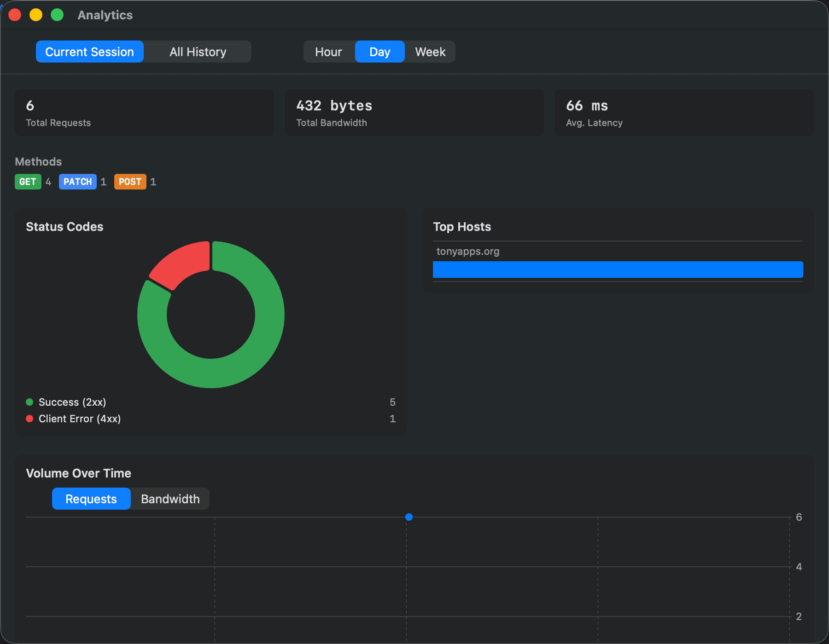Click the GET method badge
The height and width of the screenshot is (644, 829).
28,182
